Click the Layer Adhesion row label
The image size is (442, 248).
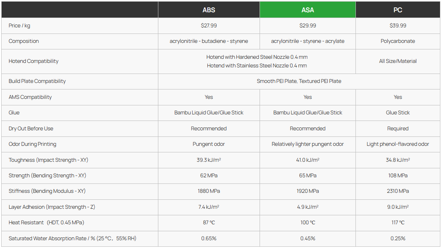(52, 207)
